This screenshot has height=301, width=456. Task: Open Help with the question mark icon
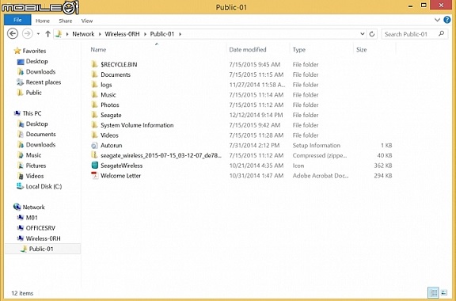point(447,20)
